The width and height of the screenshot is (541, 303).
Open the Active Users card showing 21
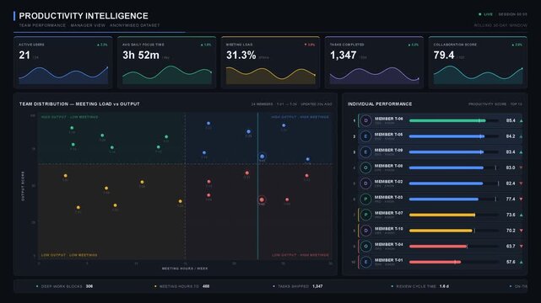click(x=63, y=62)
